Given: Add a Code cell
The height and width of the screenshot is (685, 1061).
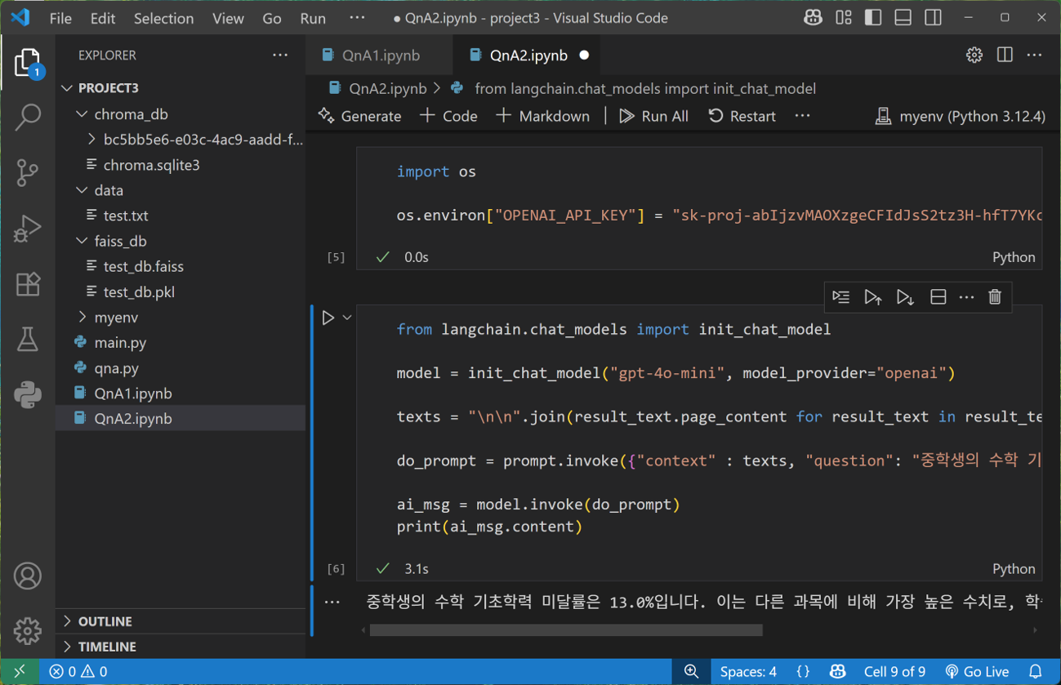Looking at the screenshot, I should 448,116.
